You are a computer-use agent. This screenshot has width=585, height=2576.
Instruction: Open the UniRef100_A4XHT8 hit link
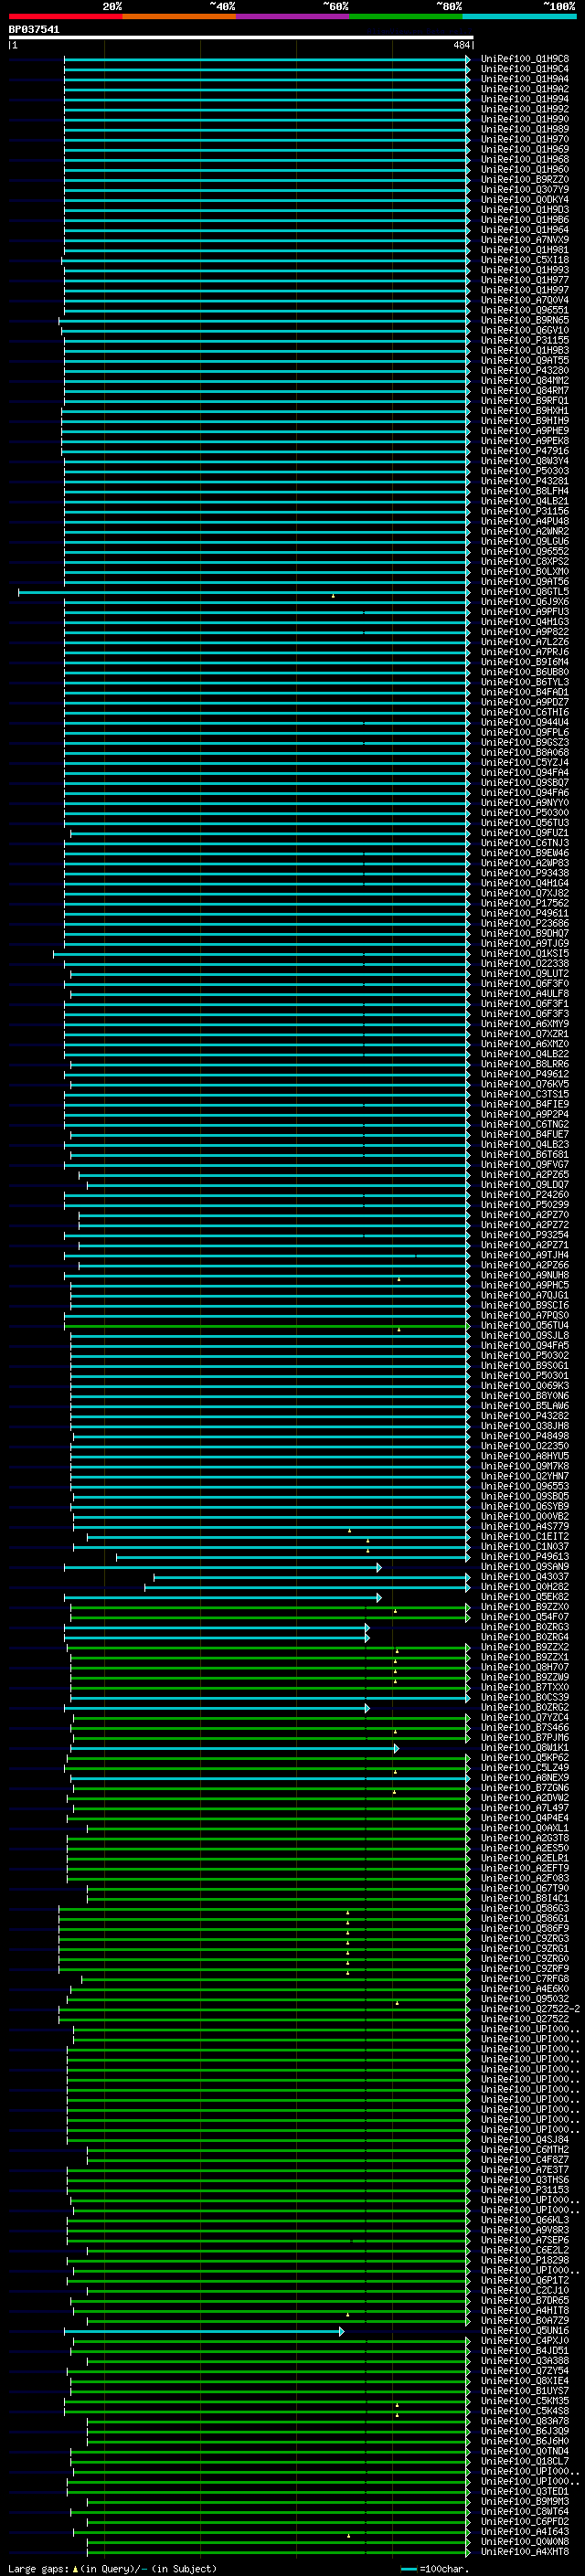[x=525, y=2552]
